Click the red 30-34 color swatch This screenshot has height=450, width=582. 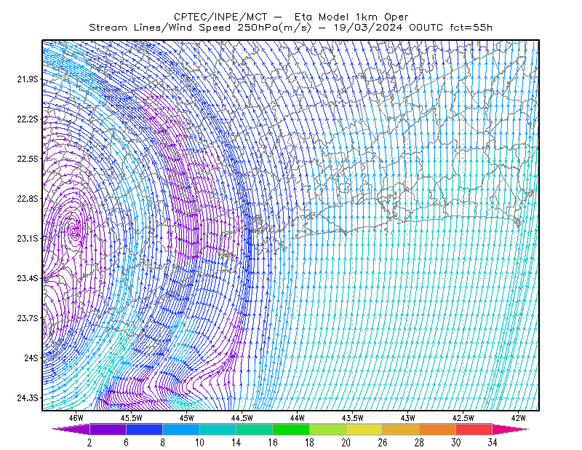[474, 429]
